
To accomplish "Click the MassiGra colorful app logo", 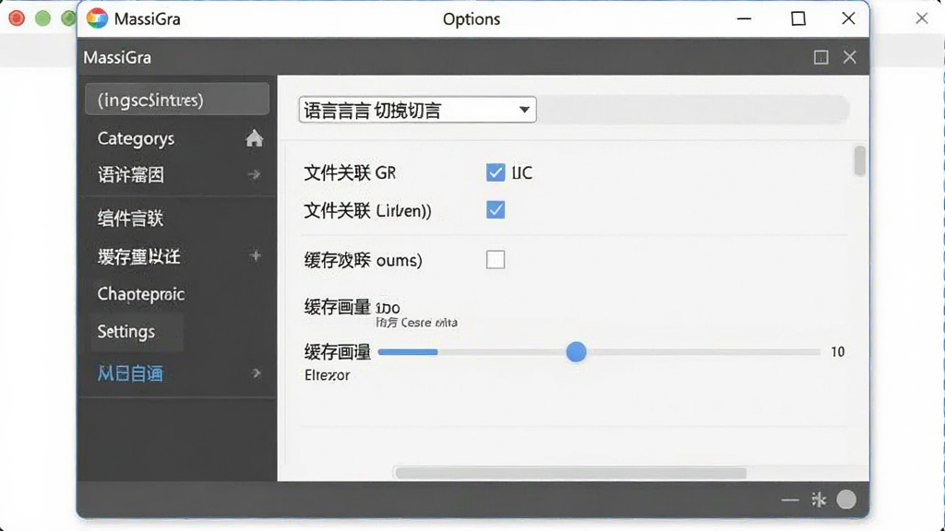I will click(x=96, y=18).
